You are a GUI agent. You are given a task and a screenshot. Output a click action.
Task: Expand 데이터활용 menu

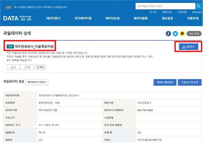pyautogui.click(x=141, y=19)
